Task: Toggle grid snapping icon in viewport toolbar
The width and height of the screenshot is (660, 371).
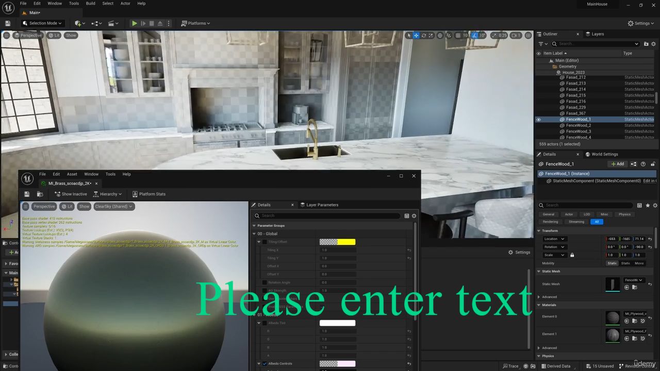Action: 458,36
